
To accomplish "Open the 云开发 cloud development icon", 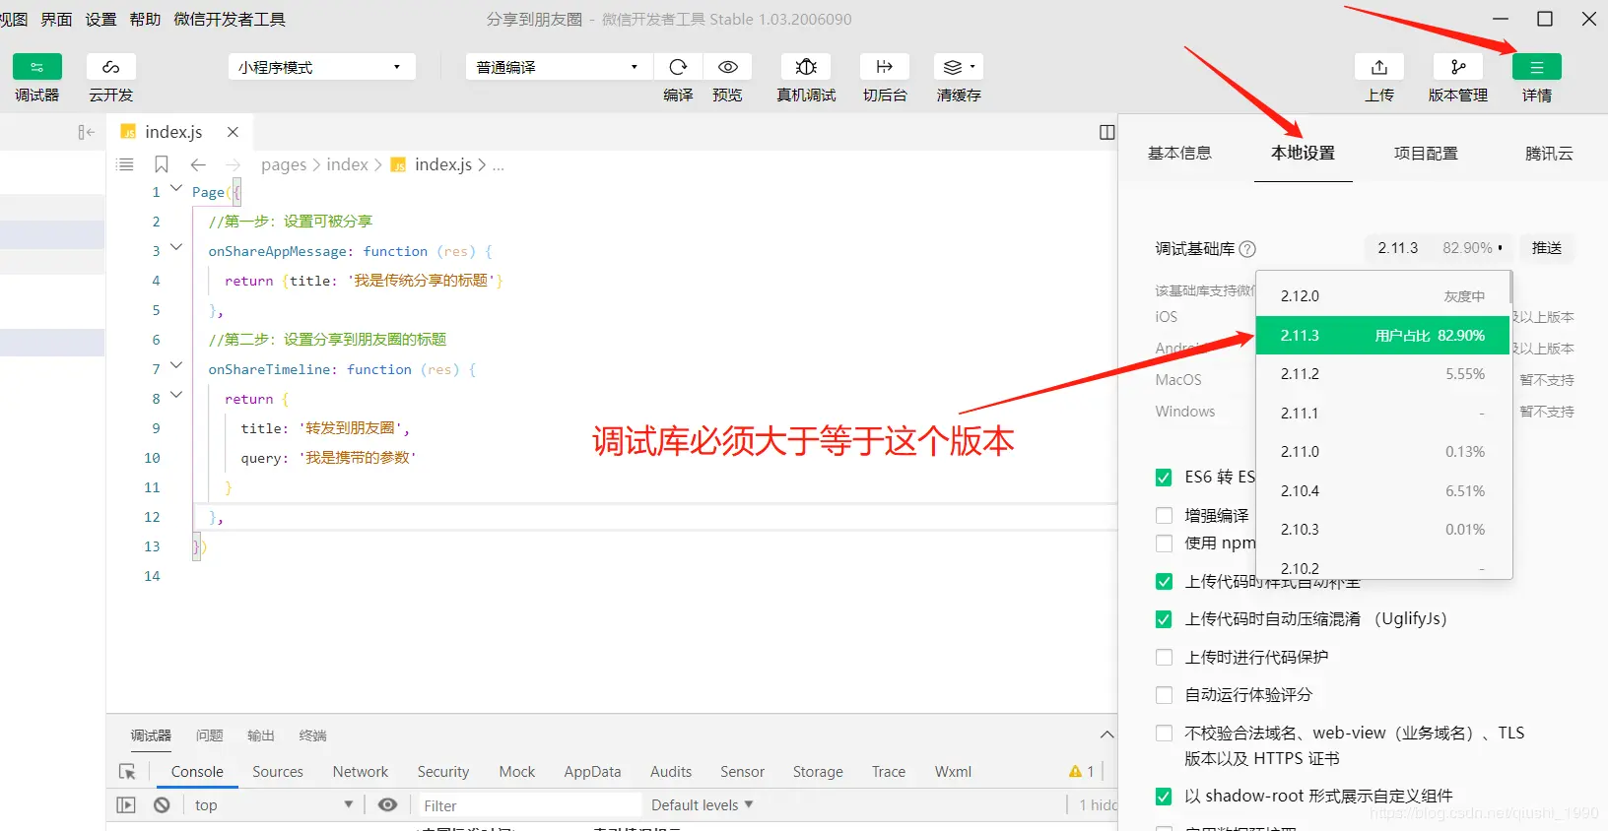I will pyautogui.click(x=111, y=67).
